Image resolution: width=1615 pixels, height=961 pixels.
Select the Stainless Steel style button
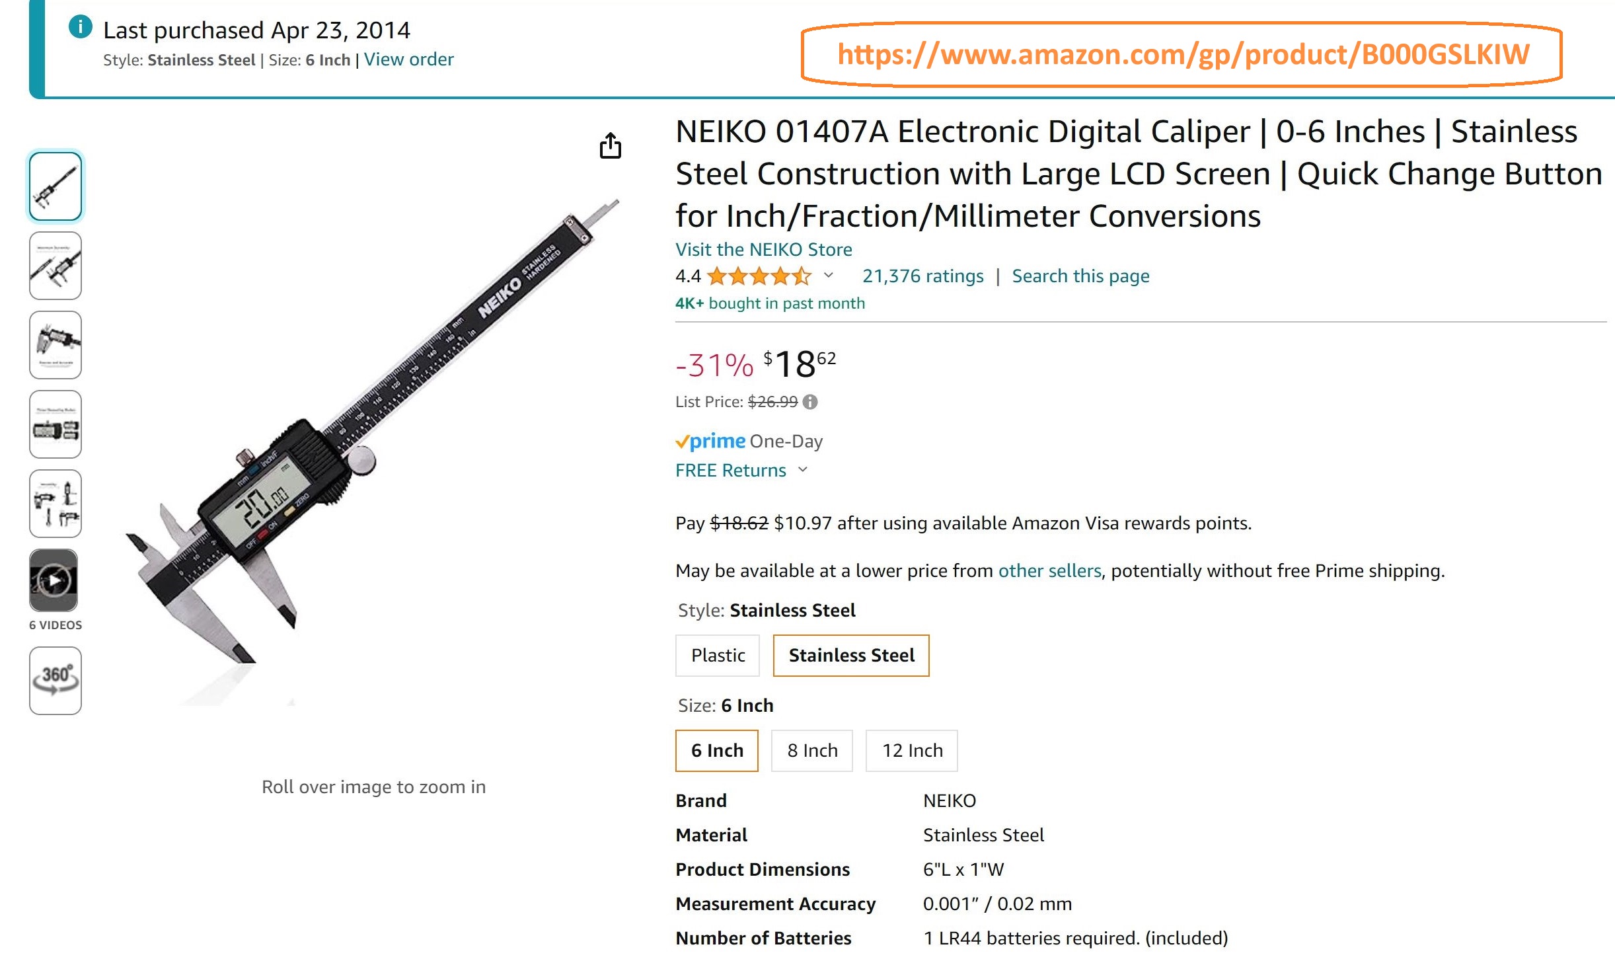[x=851, y=655]
